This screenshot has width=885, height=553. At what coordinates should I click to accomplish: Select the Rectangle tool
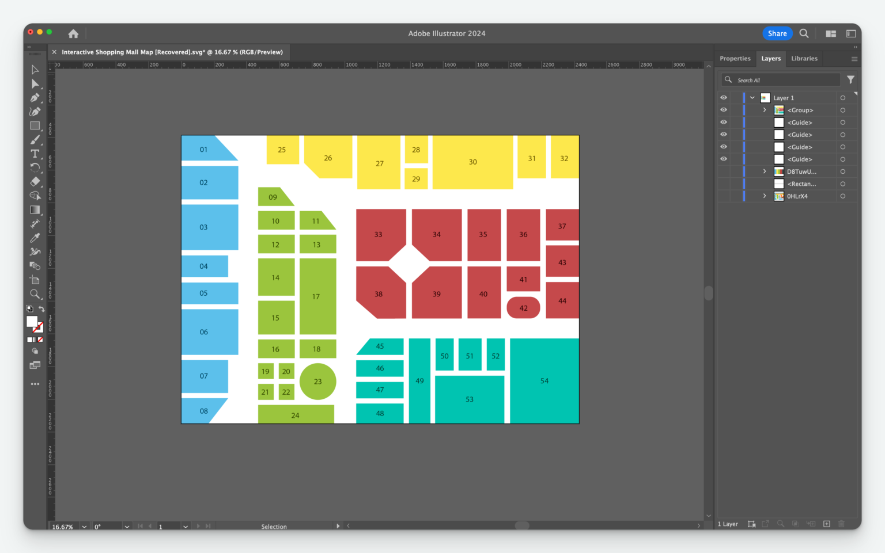tap(35, 126)
